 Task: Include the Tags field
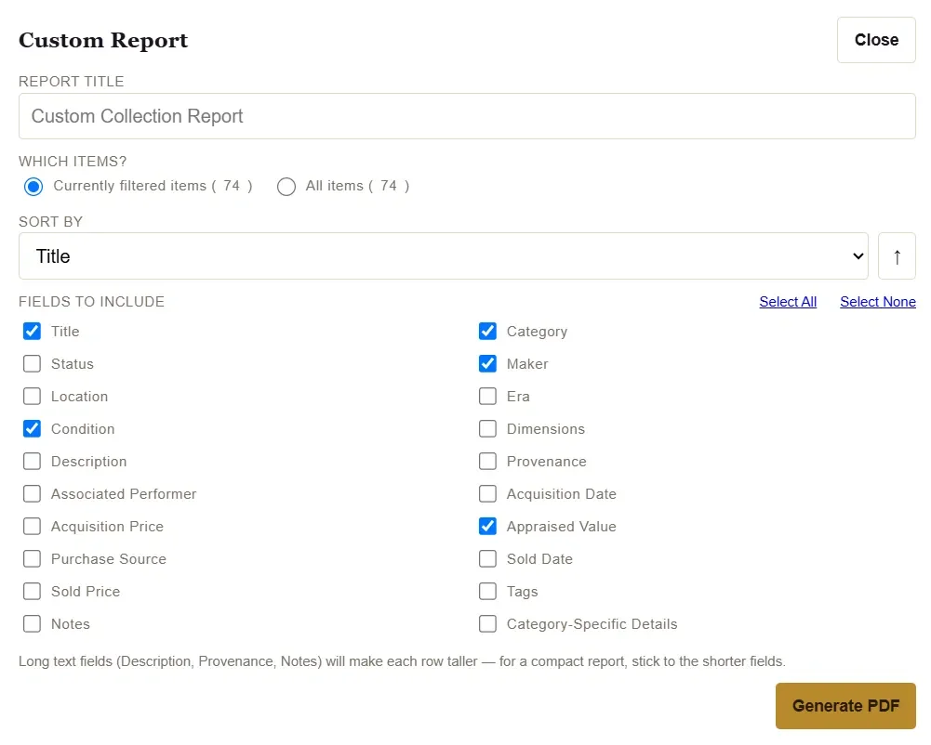point(487,592)
